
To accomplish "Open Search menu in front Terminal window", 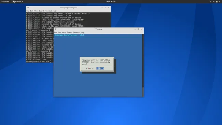I will click(x=69, y=33).
